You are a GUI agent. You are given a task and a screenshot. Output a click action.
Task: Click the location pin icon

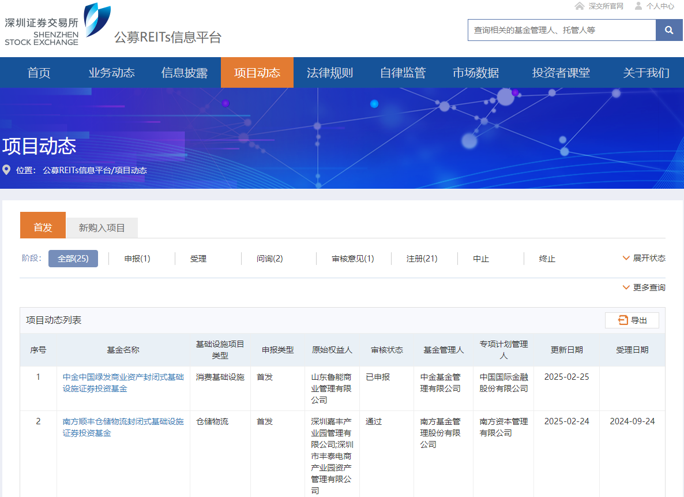click(x=7, y=170)
